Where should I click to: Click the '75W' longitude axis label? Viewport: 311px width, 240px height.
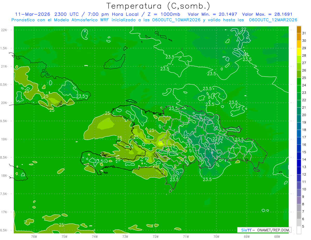64,236
